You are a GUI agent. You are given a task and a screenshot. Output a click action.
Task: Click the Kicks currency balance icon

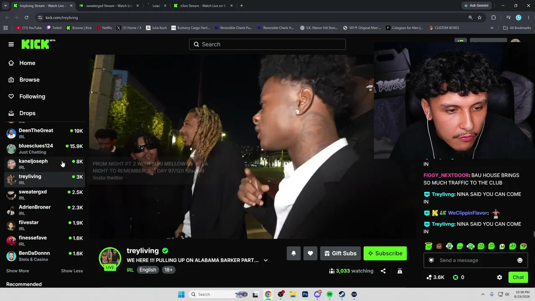point(456,277)
